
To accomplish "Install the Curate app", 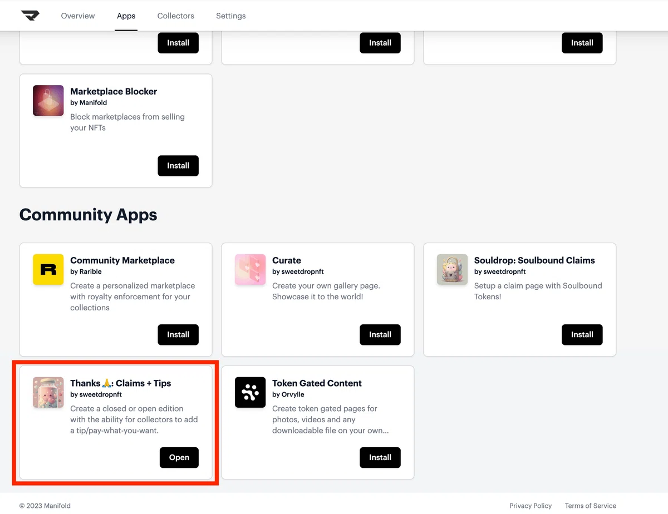I will 380,335.
